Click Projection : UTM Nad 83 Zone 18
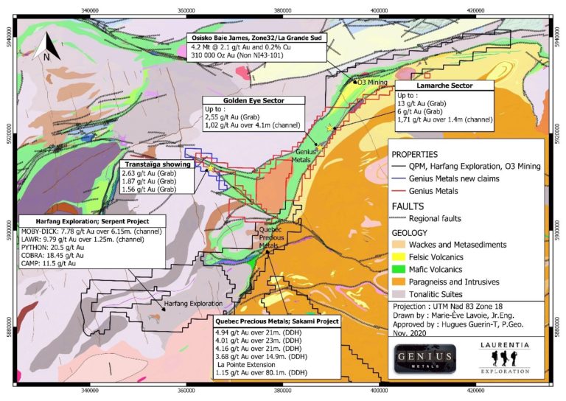The width and height of the screenshot is (566, 401). click(x=447, y=307)
